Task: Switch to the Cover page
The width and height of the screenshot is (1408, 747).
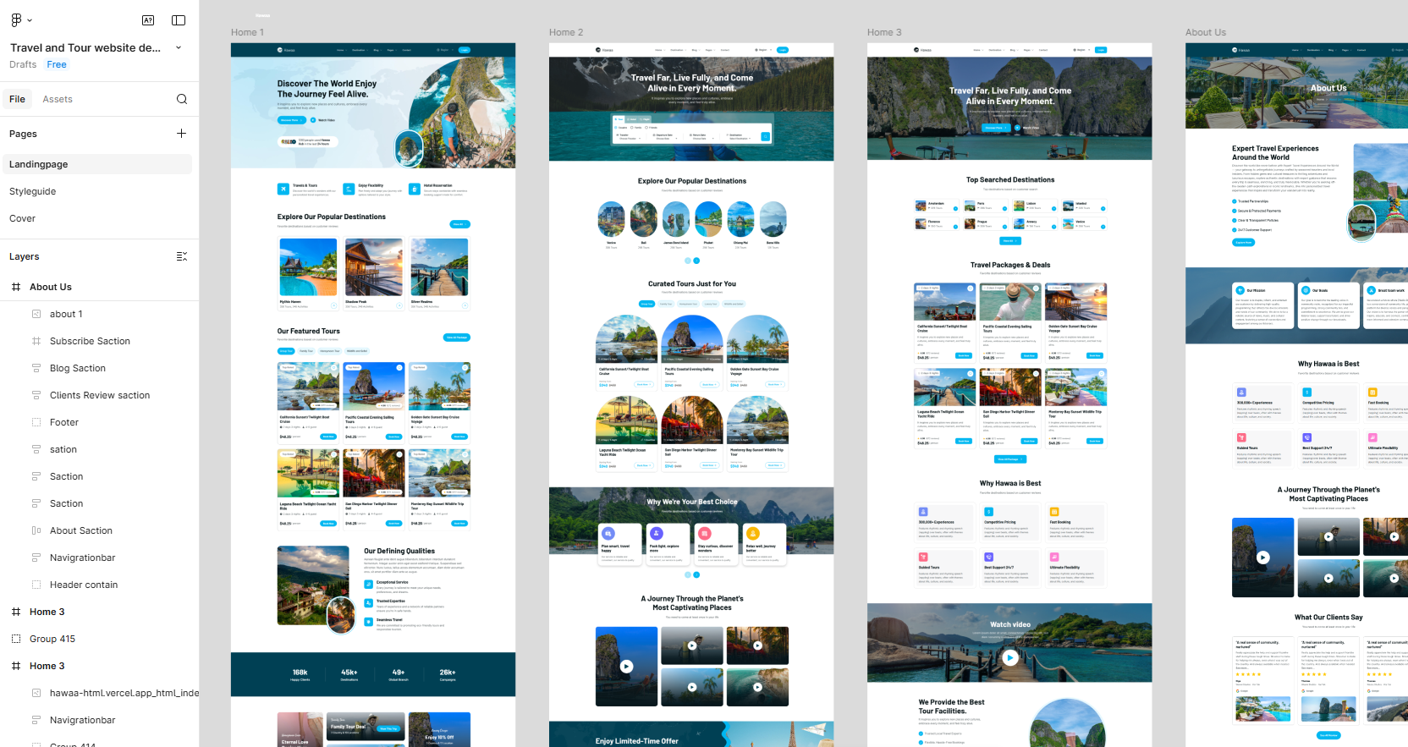Action: point(23,218)
